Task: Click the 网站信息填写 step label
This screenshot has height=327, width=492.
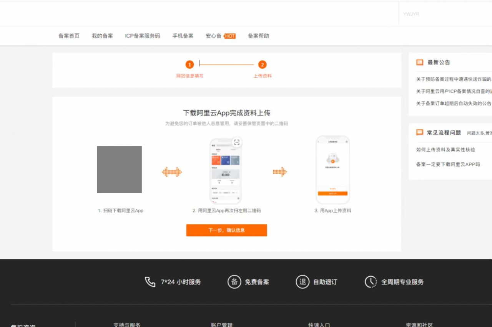Action: (190, 76)
